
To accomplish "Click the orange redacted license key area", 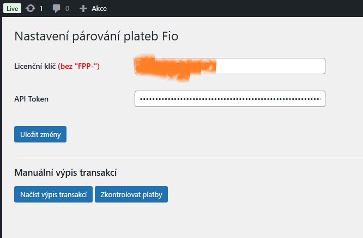I will [176, 67].
